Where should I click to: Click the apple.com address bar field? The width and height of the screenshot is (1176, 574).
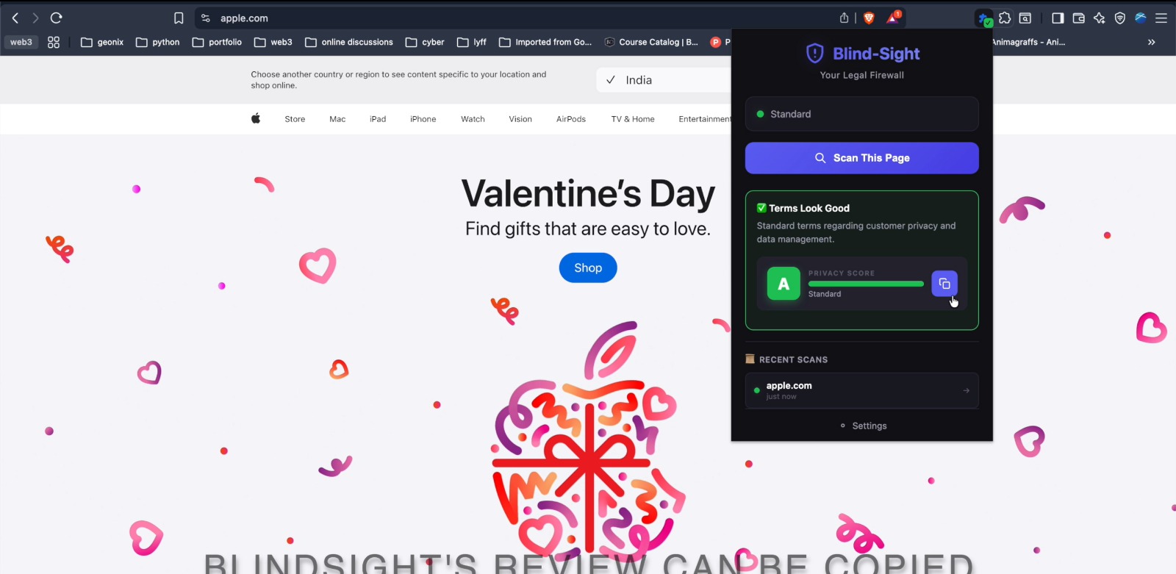[x=514, y=18]
